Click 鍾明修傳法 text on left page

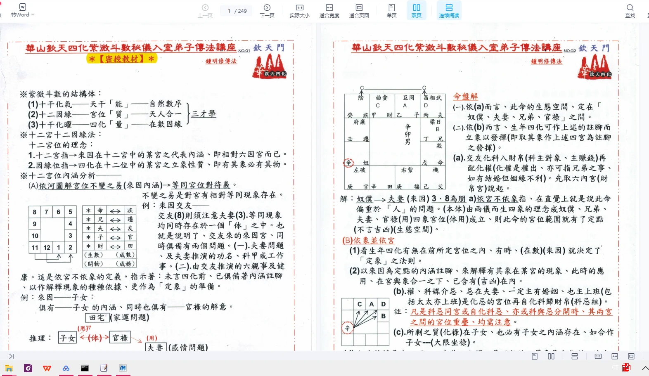click(x=221, y=61)
